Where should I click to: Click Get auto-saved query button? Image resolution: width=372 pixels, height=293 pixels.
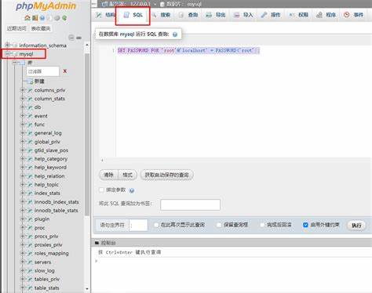[x=167, y=175]
